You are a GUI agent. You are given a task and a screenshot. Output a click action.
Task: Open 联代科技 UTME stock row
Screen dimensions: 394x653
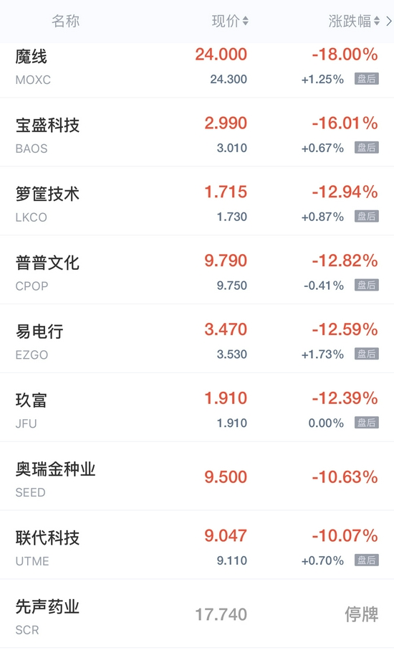pyautogui.click(x=197, y=545)
